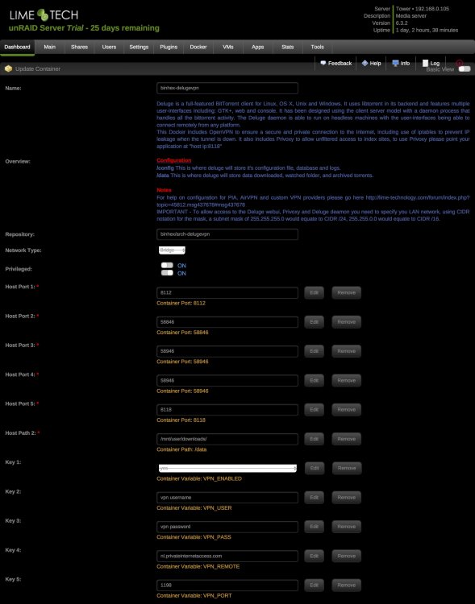Click the Name field binhex-delugevpn

coord(227,89)
